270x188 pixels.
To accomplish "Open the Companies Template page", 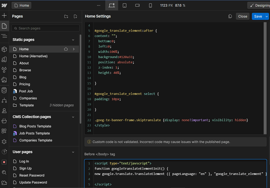I will point(44,140).
